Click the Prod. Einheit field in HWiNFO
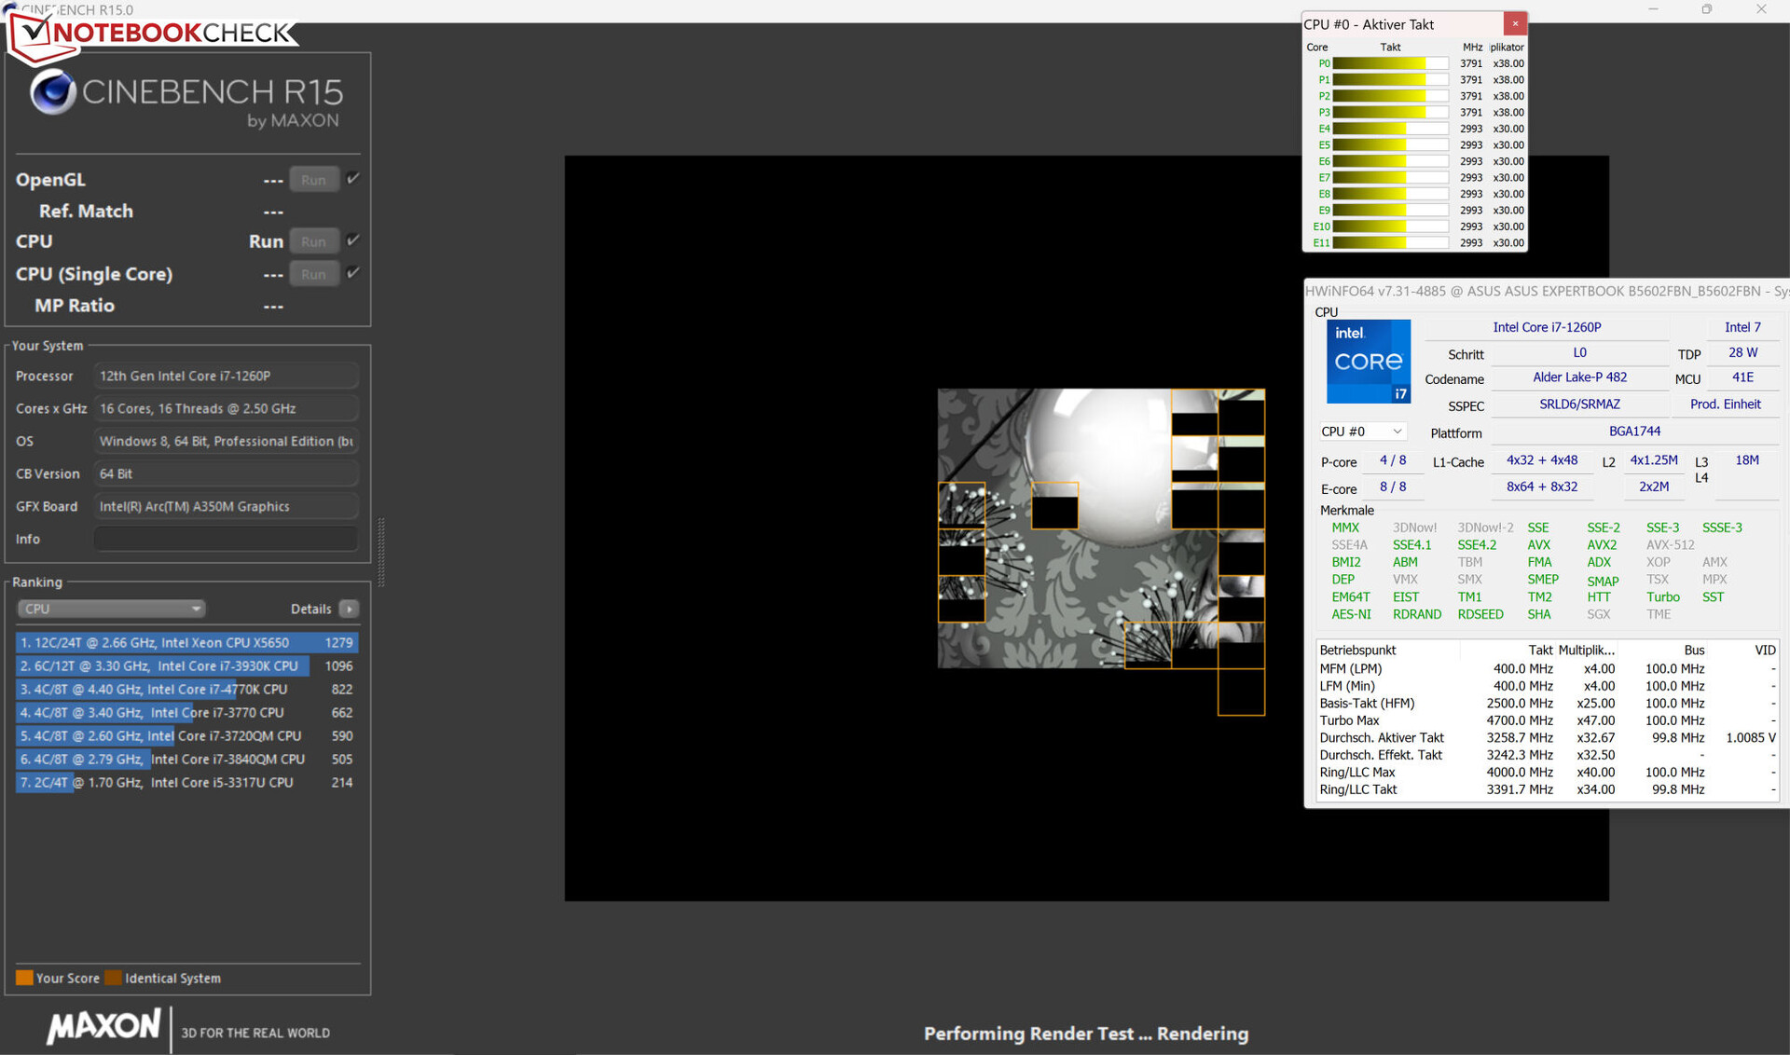This screenshot has height=1055, width=1790. [1725, 404]
